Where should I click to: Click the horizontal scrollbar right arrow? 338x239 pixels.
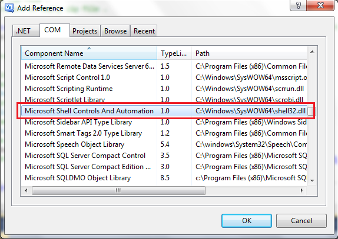[302, 190]
